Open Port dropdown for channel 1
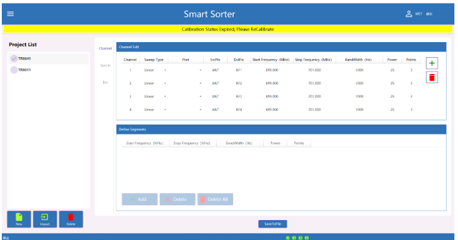The height and width of the screenshot is (240, 458). [200, 70]
